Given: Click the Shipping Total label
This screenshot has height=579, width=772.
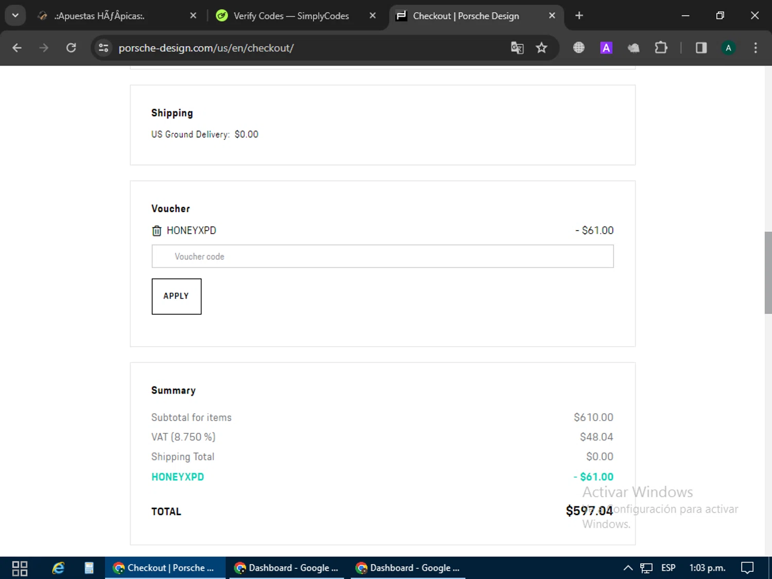Looking at the screenshot, I should (x=183, y=457).
